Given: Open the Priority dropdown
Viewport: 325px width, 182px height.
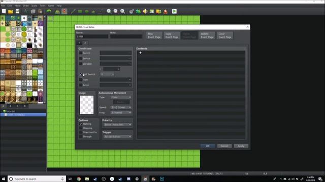Looking at the screenshot, I should [x=117, y=125].
